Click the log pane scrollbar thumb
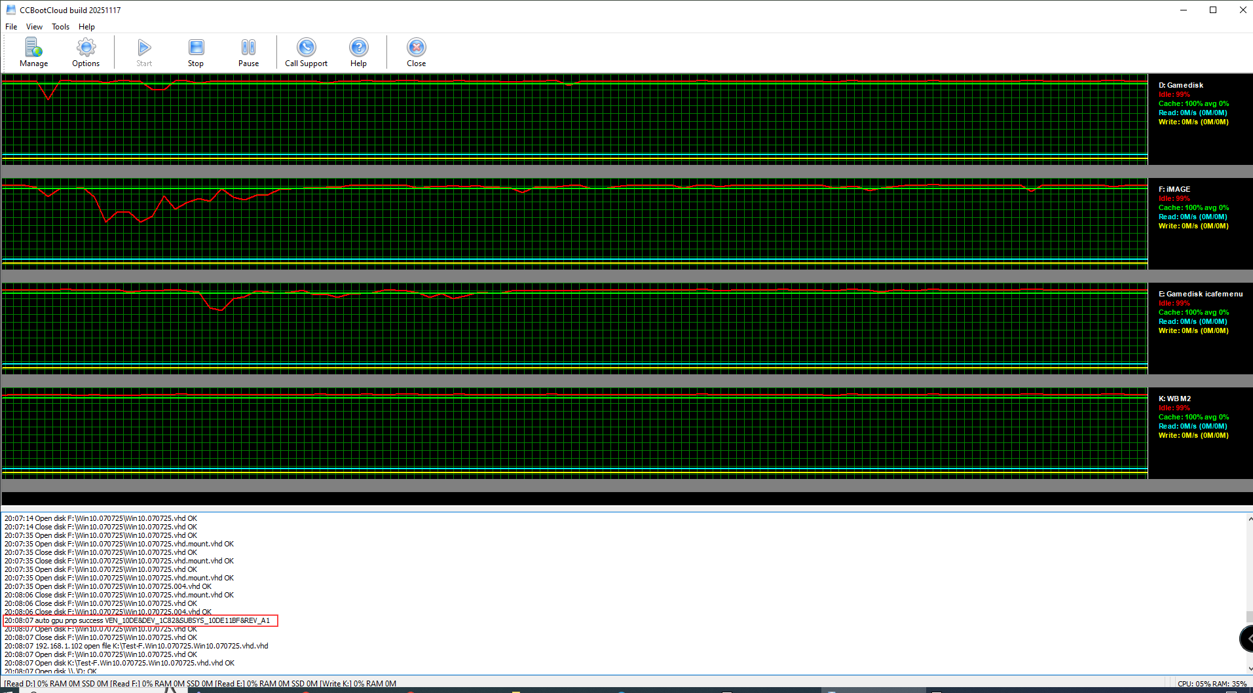 [x=1249, y=616]
